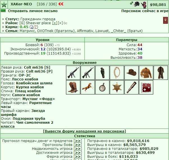Screen dimensions: 169x160
Task: Click the karma value 0.45
Action: pos(24,27)
